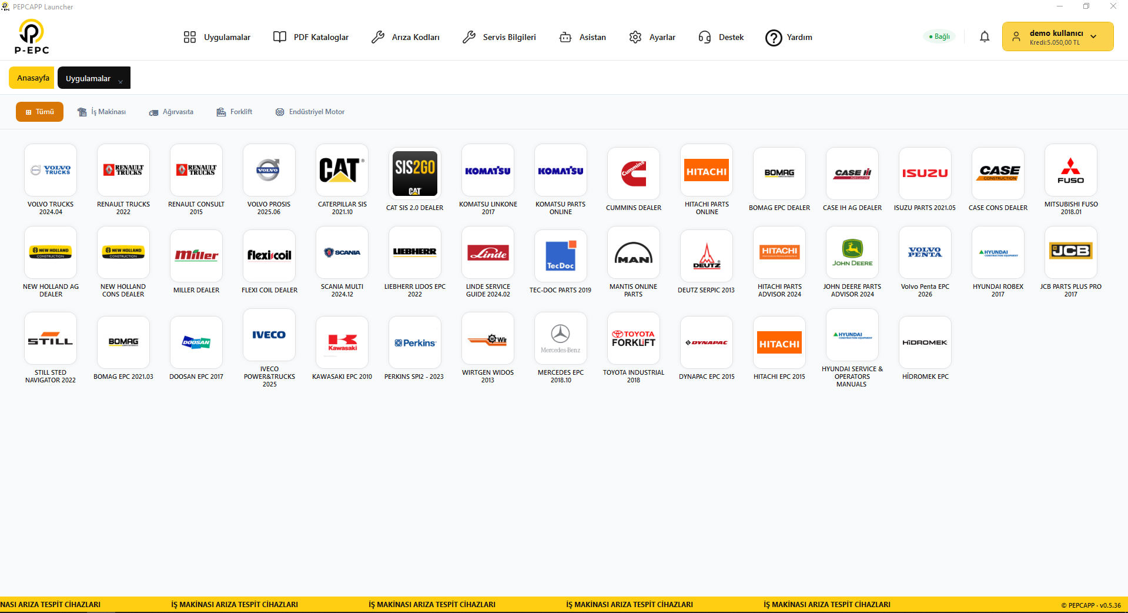Filter by İş Makinası category

pyautogui.click(x=102, y=112)
